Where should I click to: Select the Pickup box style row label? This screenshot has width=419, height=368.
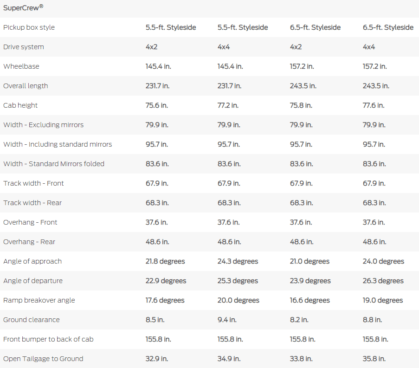(29, 27)
